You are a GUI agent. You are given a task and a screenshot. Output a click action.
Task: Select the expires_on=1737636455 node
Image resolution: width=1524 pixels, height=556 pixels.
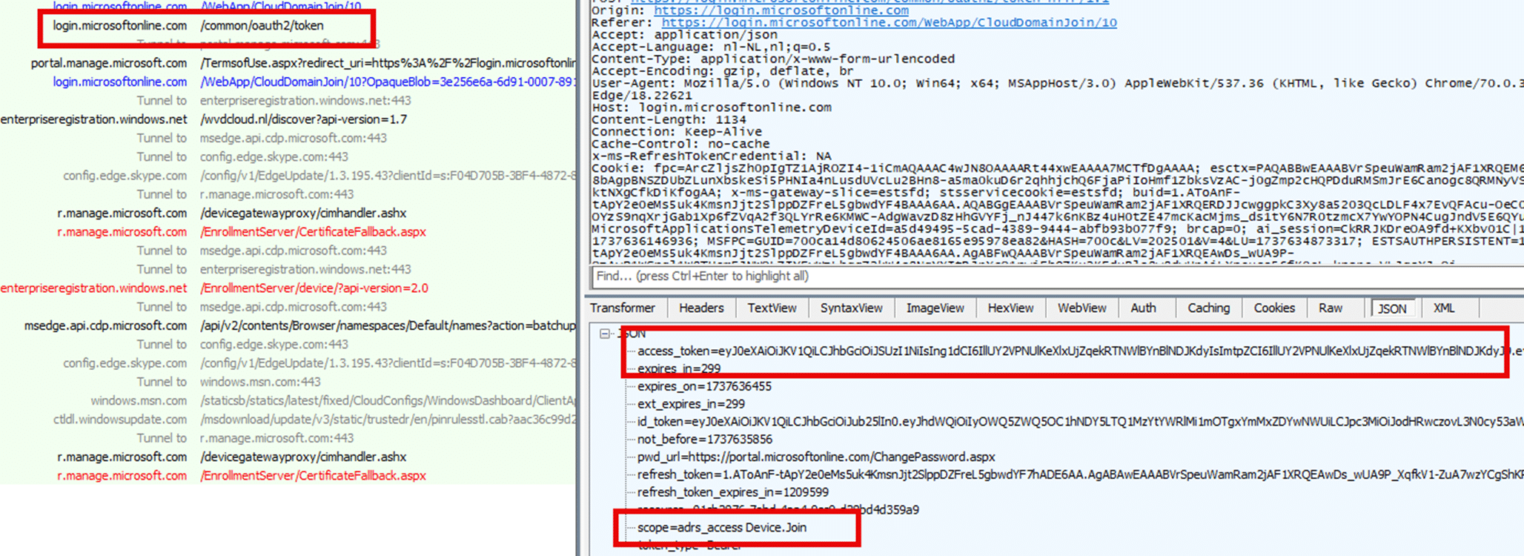click(x=704, y=386)
